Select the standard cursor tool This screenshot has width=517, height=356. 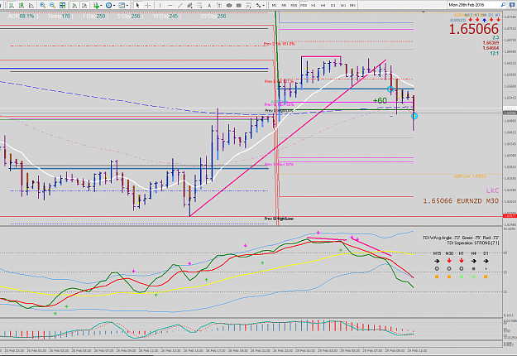[x=138, y=5]
